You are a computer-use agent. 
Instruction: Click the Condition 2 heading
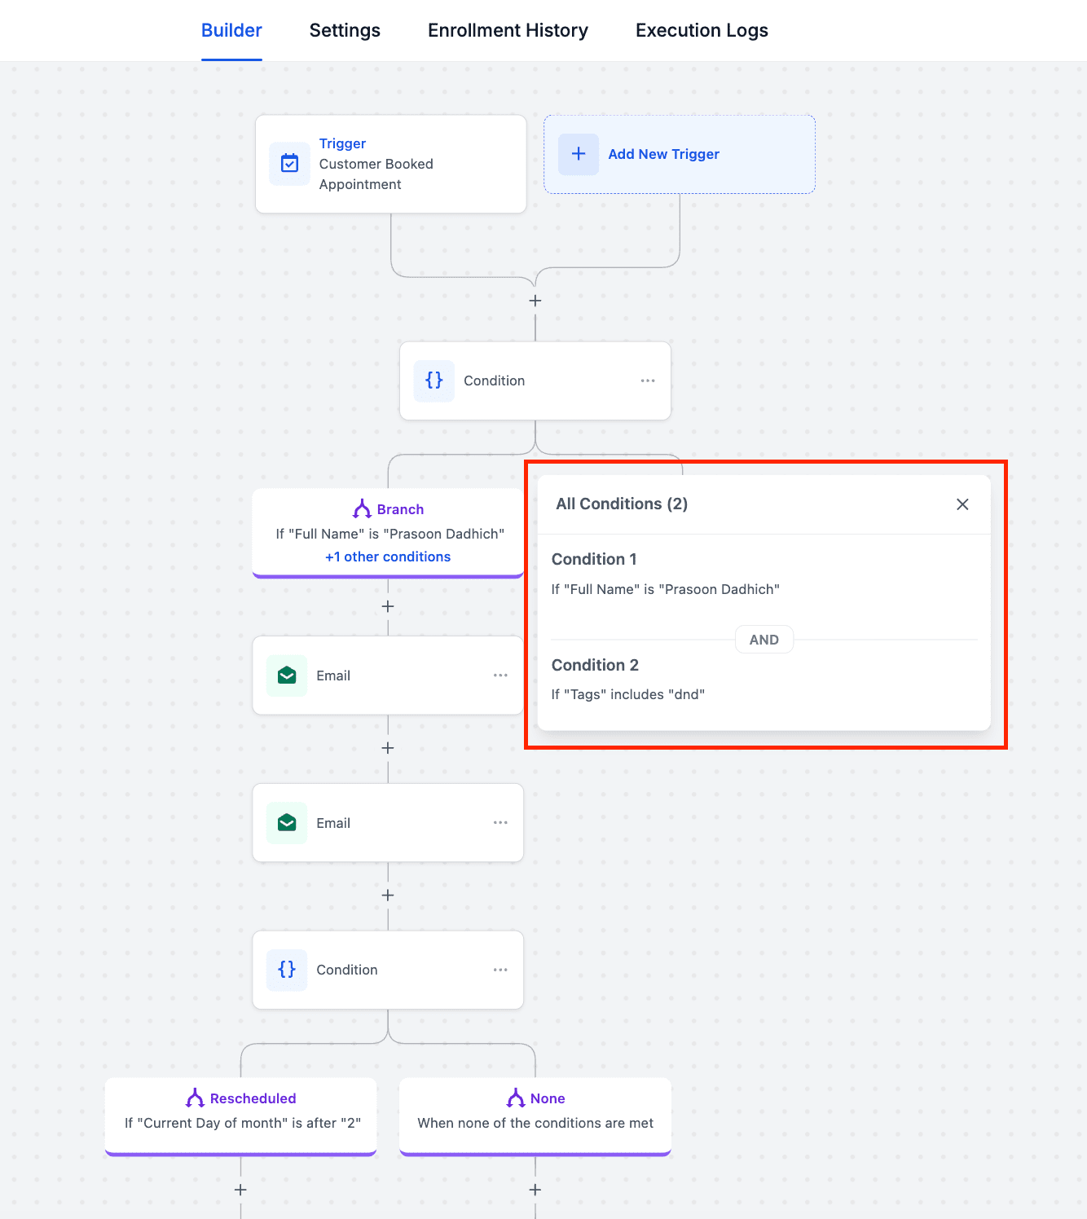tap(595, 665)
